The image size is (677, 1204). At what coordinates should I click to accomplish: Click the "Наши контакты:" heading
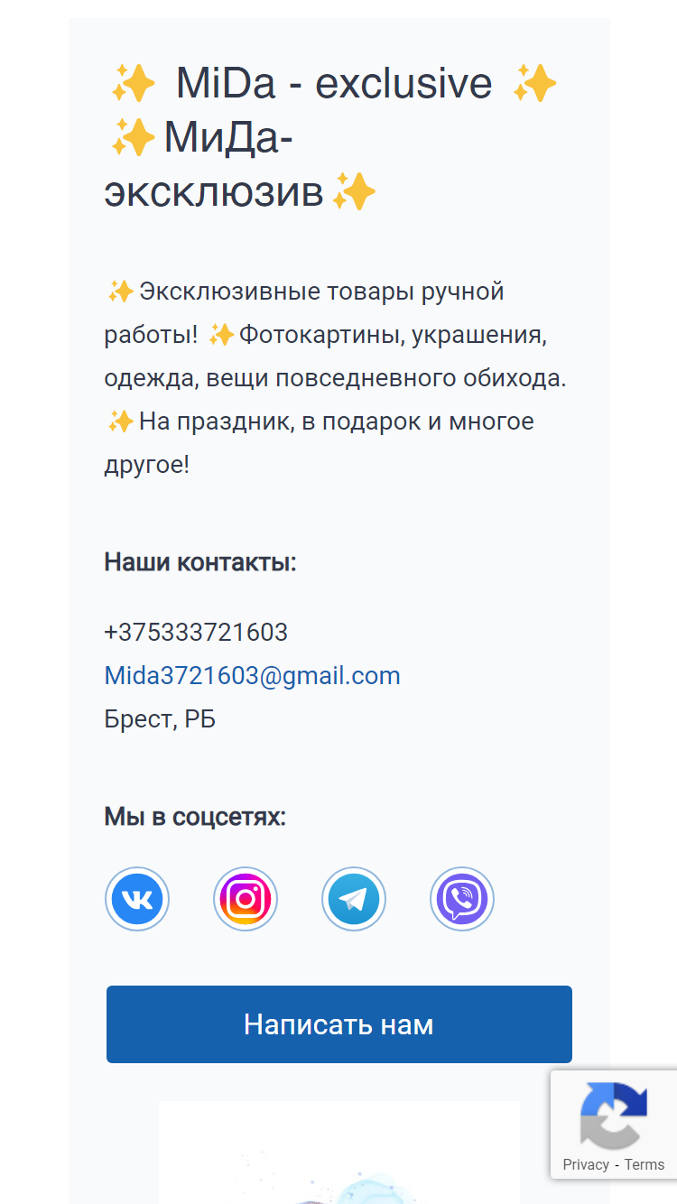(x=200, y=562)
